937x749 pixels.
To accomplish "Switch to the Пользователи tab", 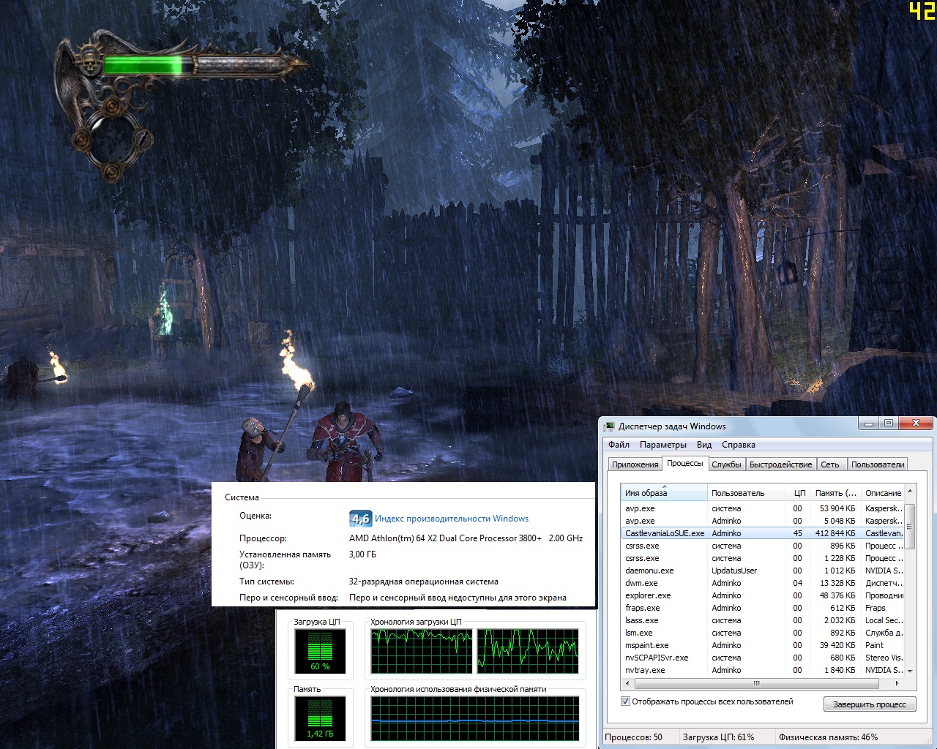I will coord(878,464).
